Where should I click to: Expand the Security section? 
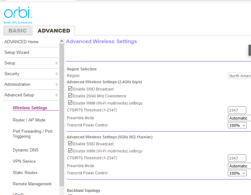(x=57, y=74)
